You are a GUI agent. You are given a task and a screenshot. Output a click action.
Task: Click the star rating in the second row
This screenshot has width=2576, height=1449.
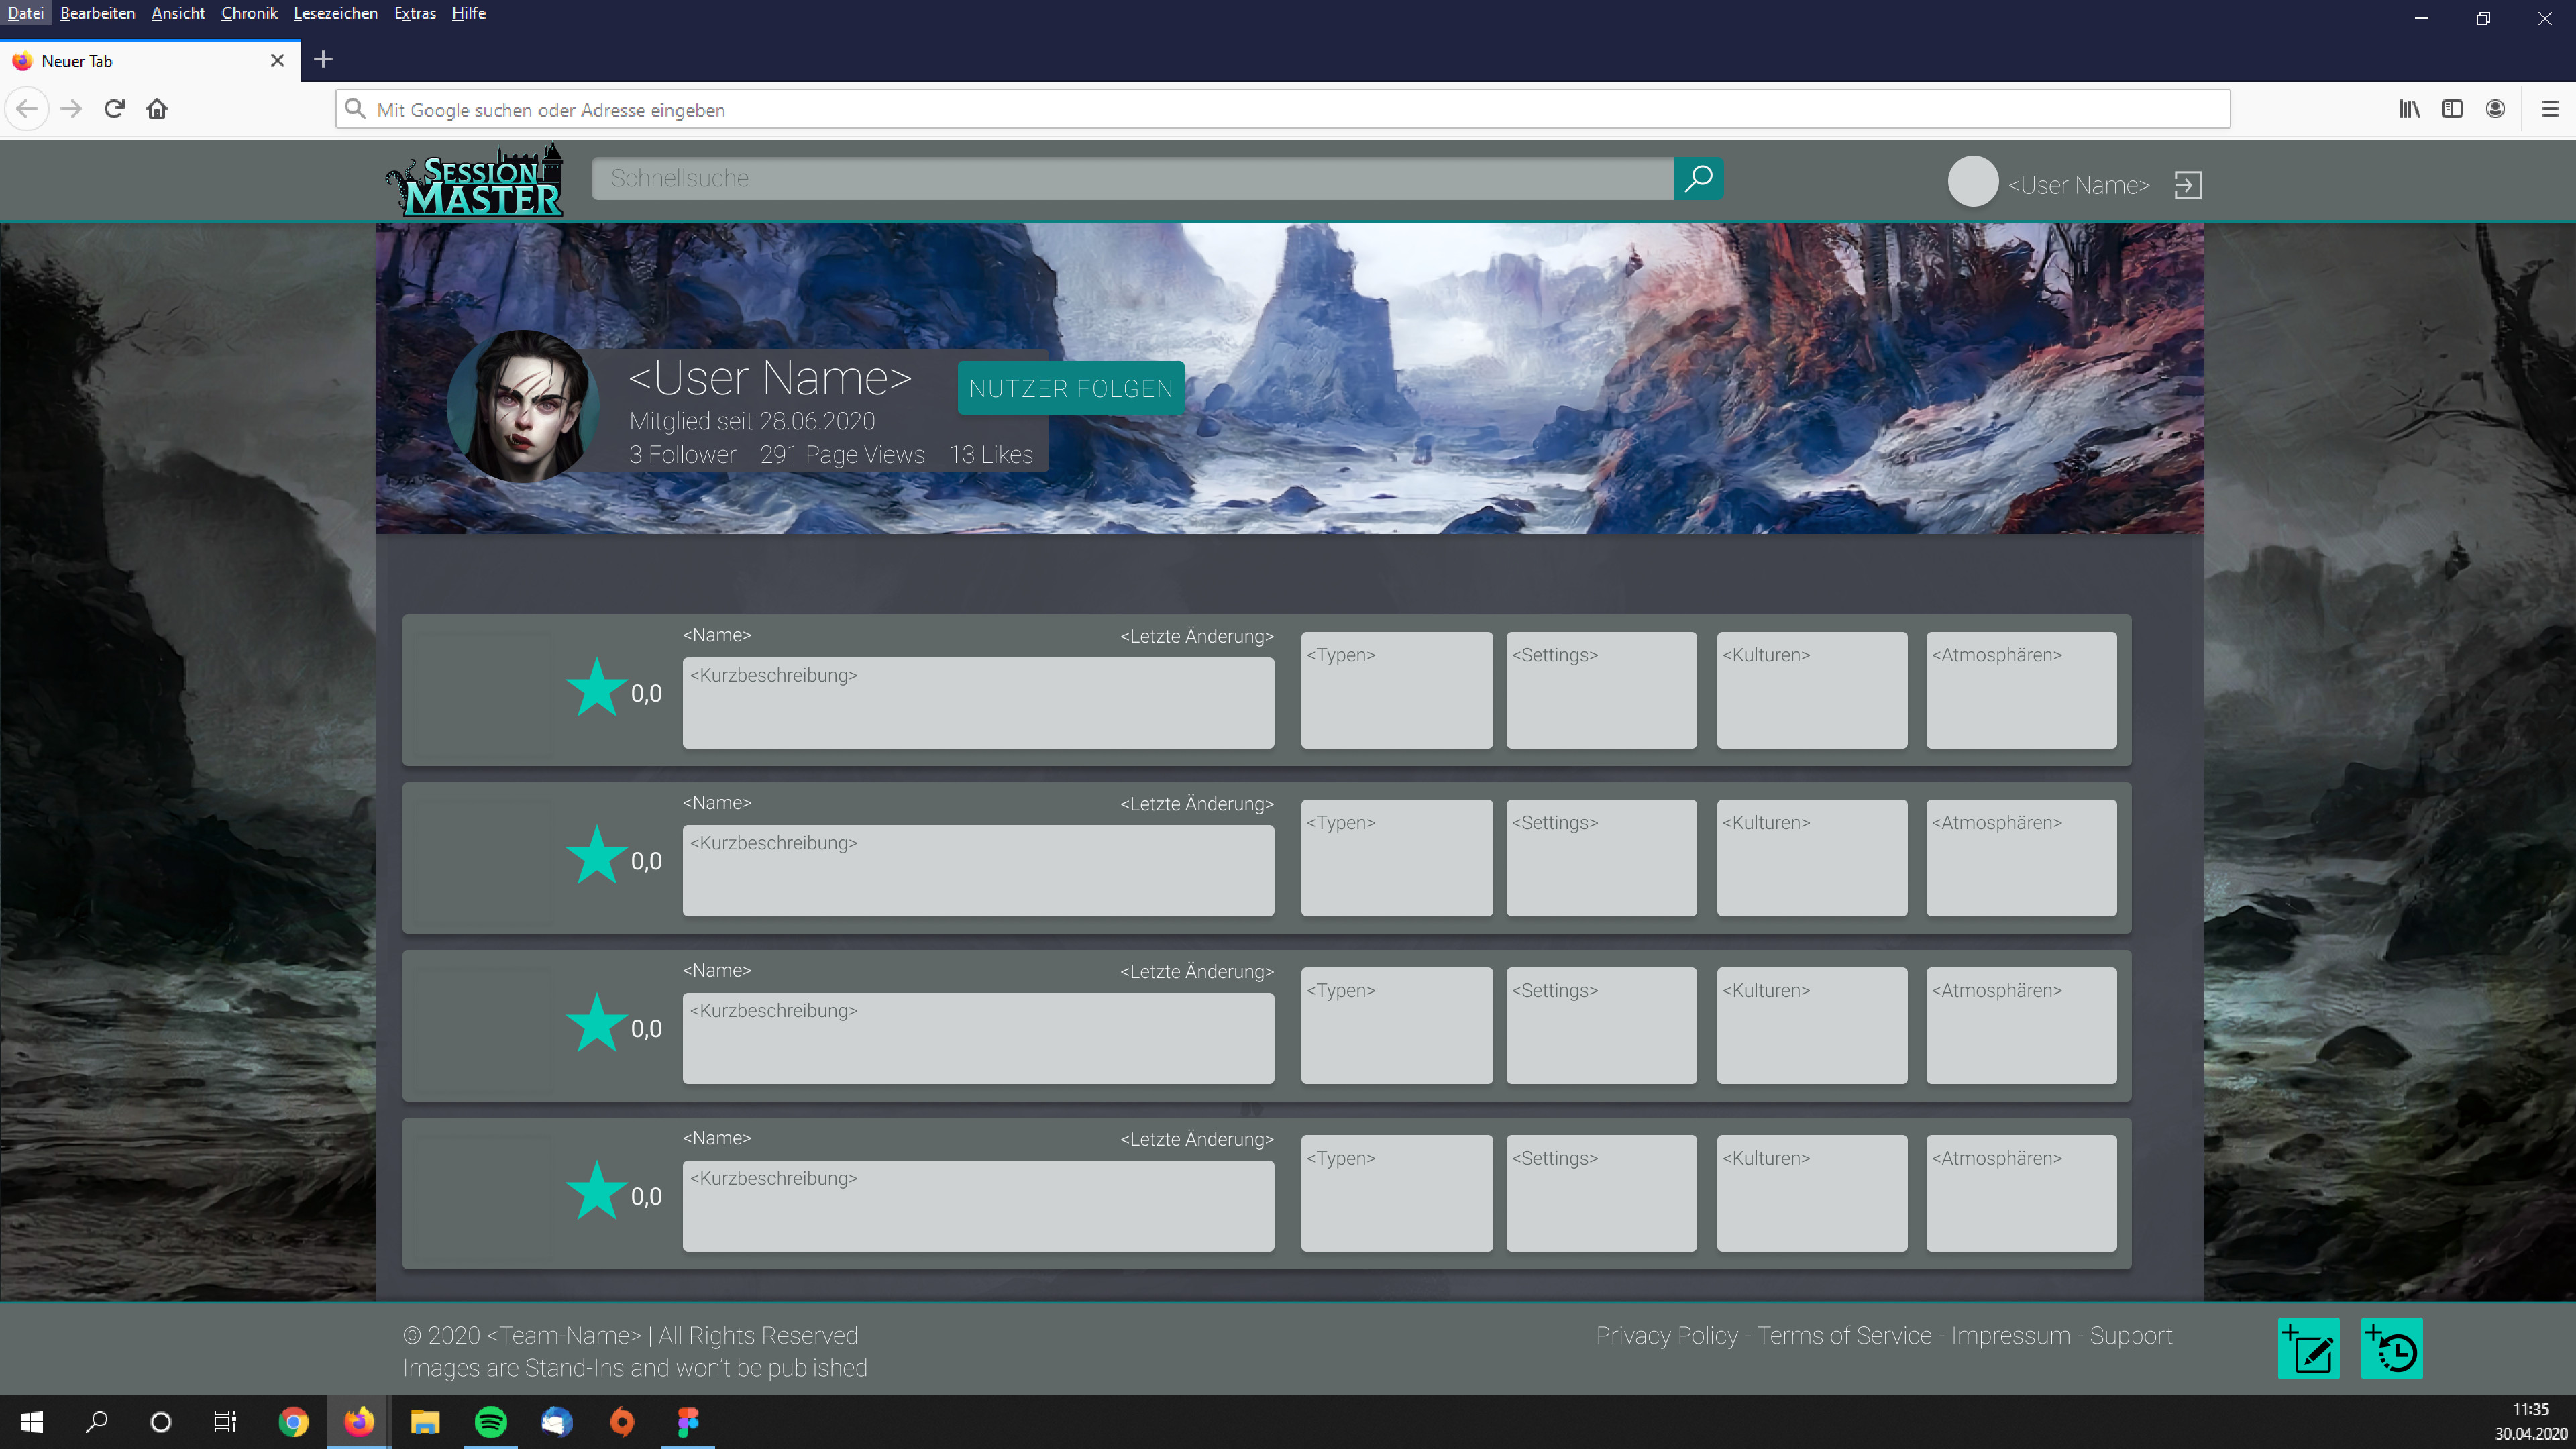tap(596, 856)
